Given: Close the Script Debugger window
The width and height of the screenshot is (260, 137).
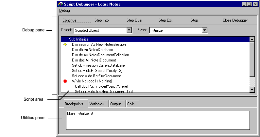Looking at the screenshot, I should point(255,4).
